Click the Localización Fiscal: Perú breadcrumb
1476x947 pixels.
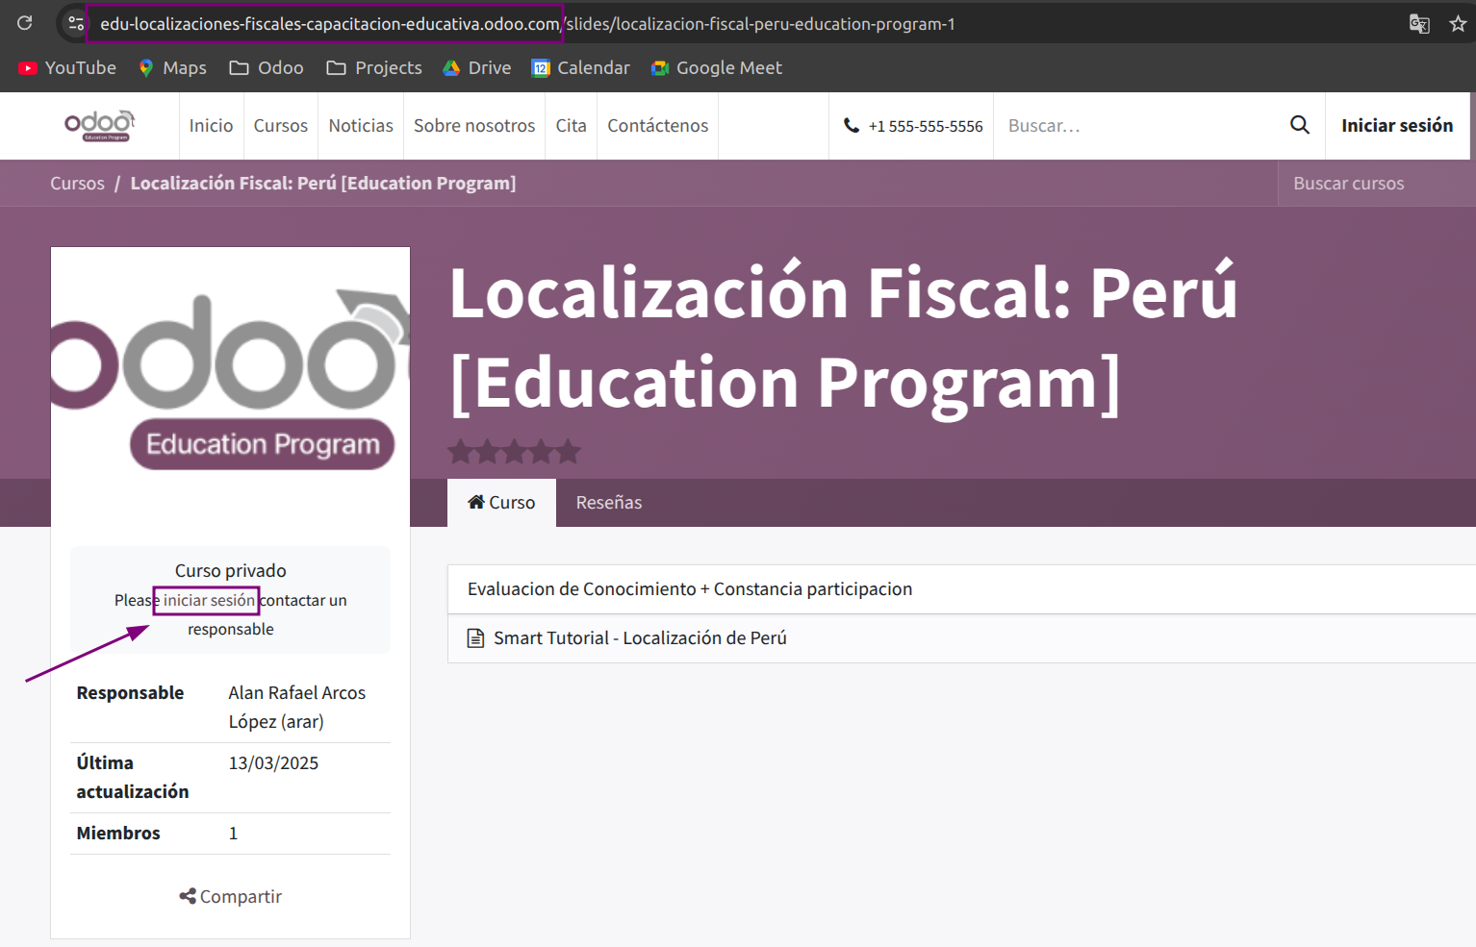323,184
